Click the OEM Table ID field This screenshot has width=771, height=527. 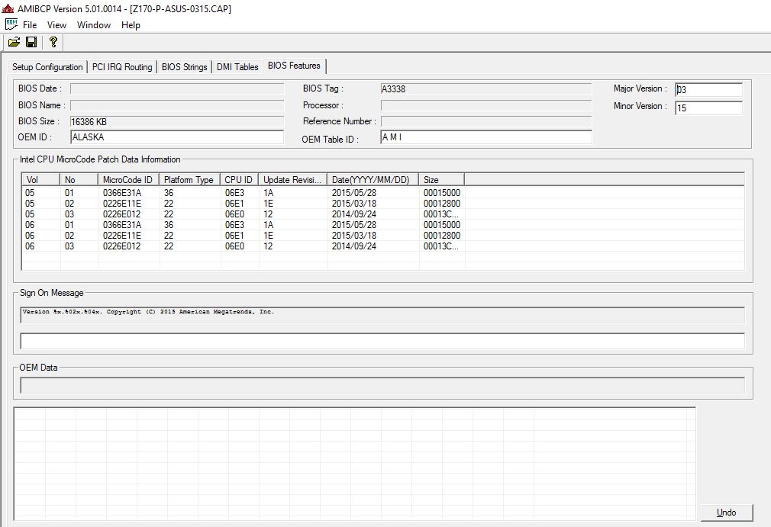486,137
